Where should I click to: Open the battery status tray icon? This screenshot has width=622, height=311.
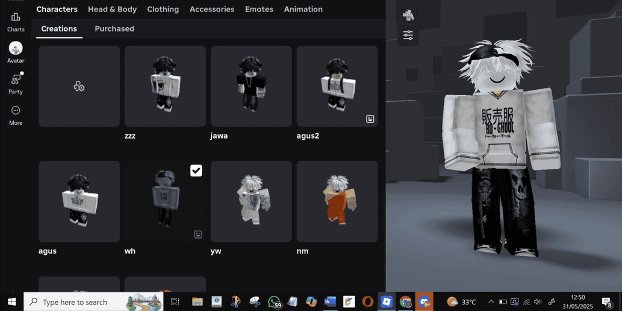tap(503, 302)
